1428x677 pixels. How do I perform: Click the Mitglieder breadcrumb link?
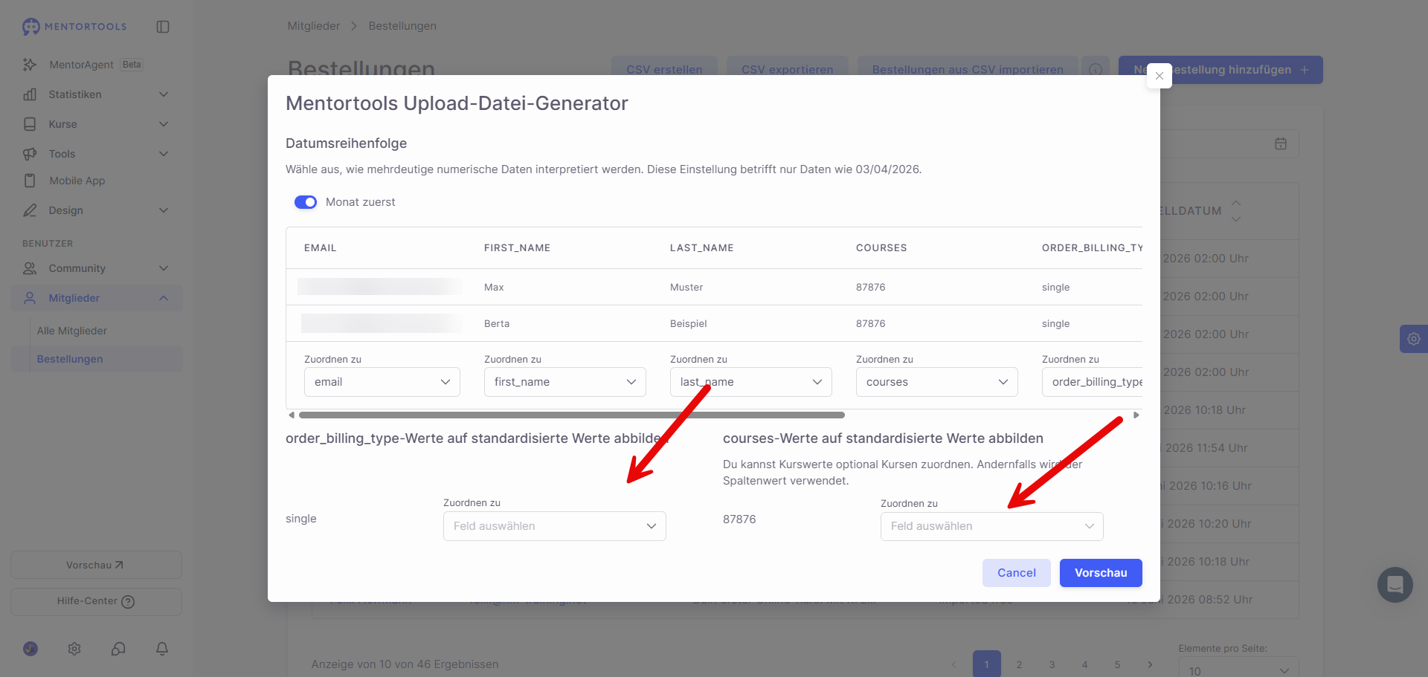(x=314, y=26)
